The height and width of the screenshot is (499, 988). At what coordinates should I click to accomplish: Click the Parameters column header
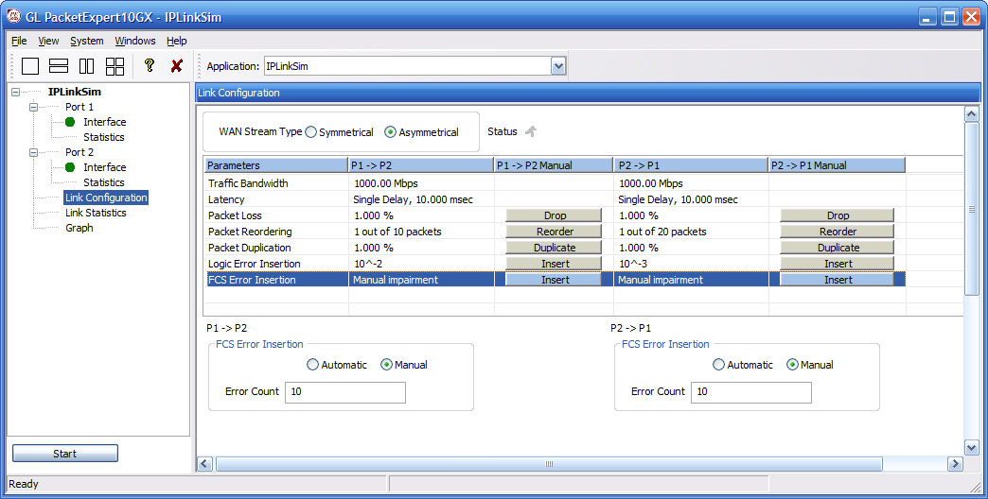click(276, 165)
